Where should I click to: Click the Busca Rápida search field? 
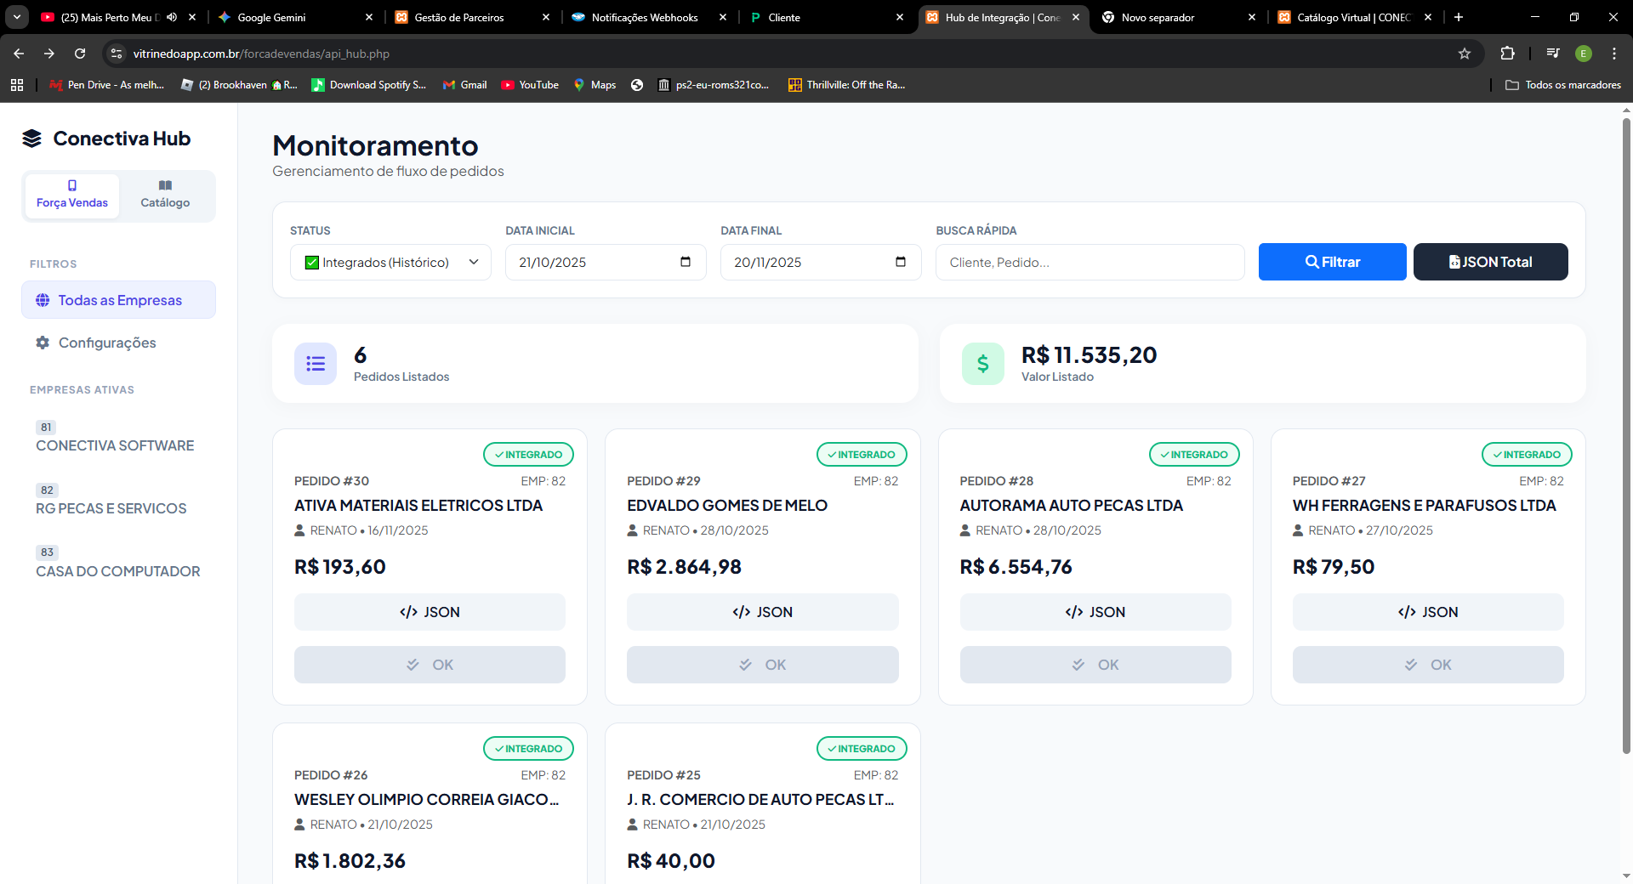[1090, 262]
